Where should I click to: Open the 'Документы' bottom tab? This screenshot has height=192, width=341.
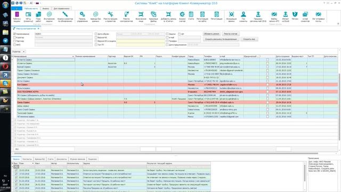(62, 159)
